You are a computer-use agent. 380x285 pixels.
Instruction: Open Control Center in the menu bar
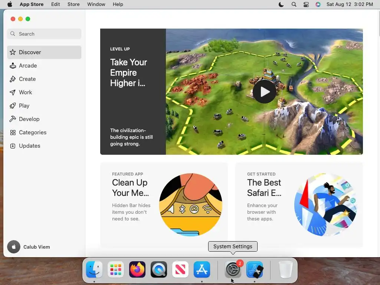(306, 4)
